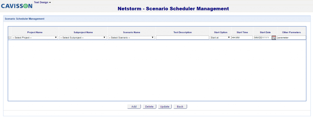Click the Add button
Screen dimensions: 313x121
[x=134, y=107]
